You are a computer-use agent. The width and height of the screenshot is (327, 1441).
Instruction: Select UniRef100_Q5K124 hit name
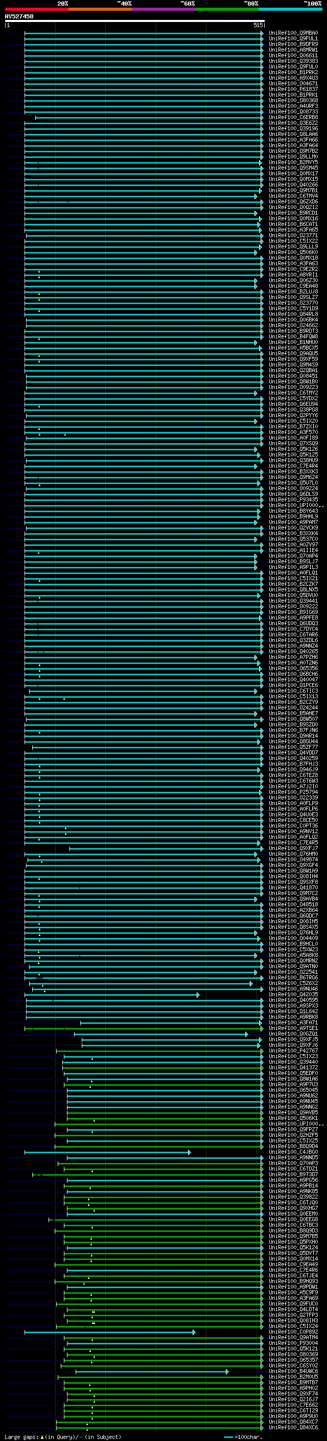293,1247
